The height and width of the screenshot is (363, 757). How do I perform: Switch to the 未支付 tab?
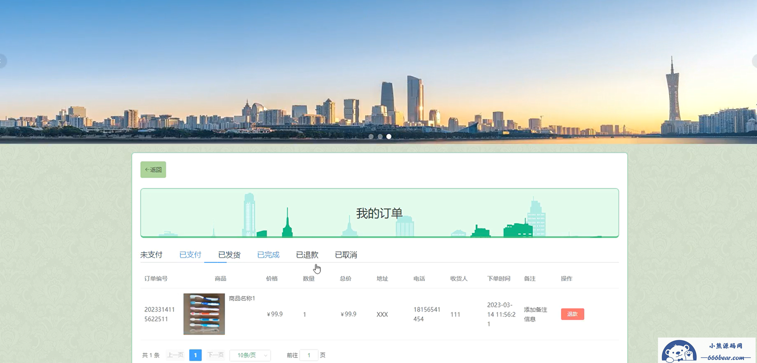click(x=151, y=255)
